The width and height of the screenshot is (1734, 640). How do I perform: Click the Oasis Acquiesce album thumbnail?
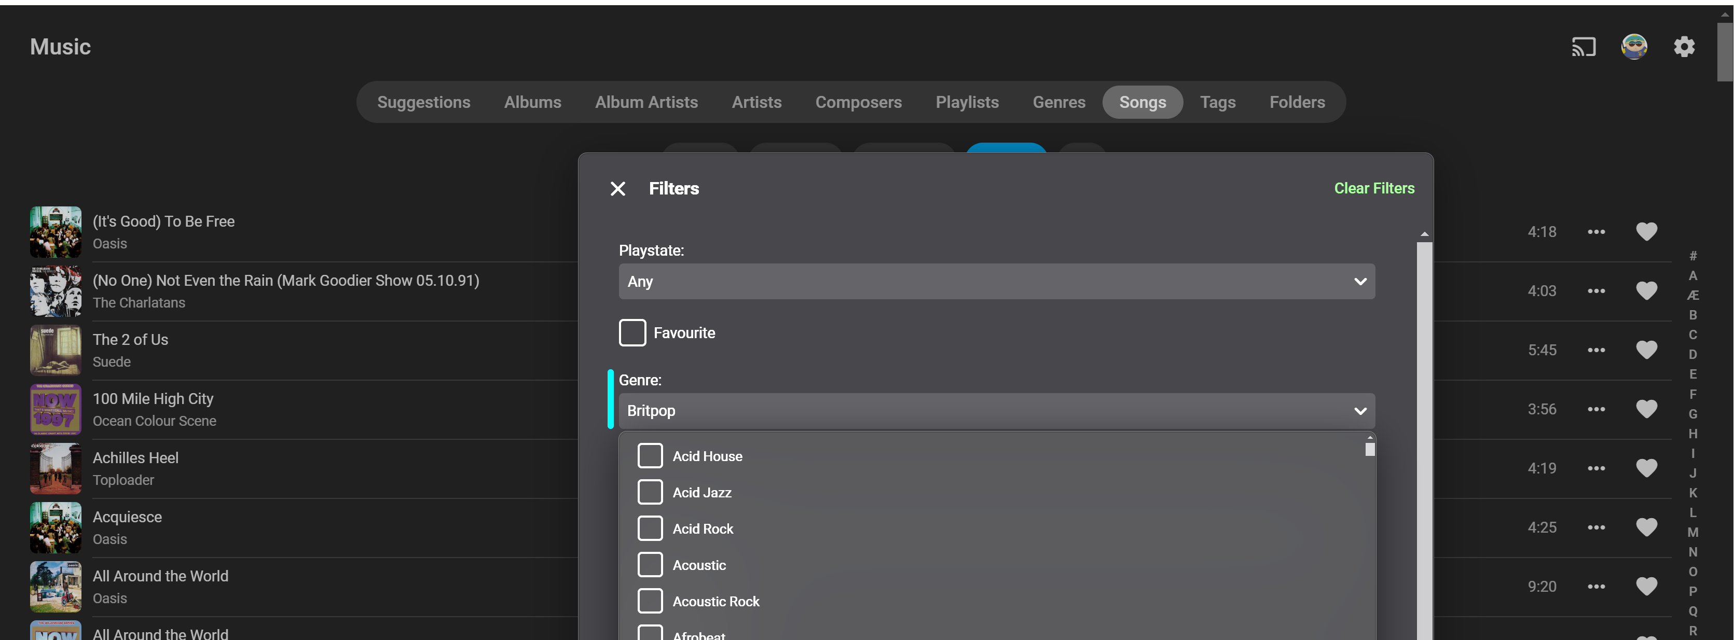pos(56,527)
